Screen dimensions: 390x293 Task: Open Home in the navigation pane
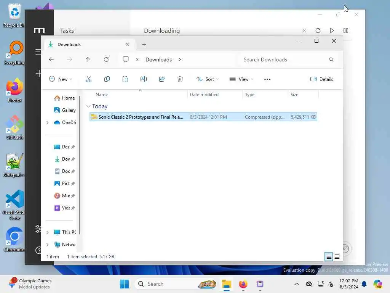(x=64, y=98)
